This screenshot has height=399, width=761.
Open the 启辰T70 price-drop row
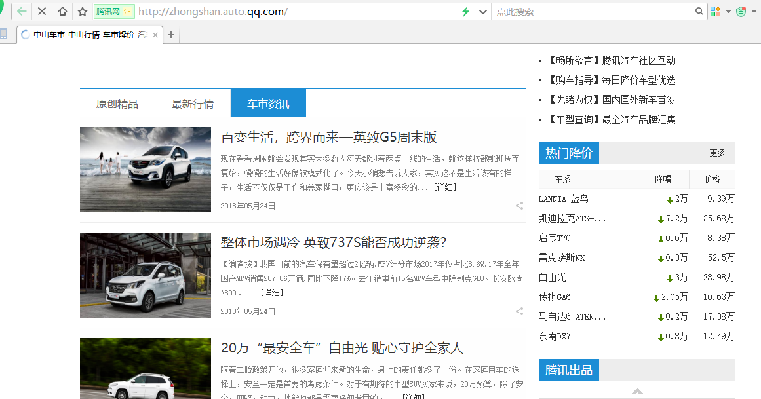[636, 238]
